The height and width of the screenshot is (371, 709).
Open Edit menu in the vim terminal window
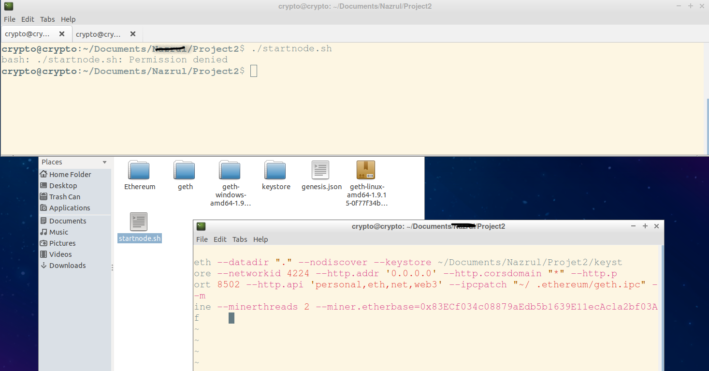click(220, 239)
